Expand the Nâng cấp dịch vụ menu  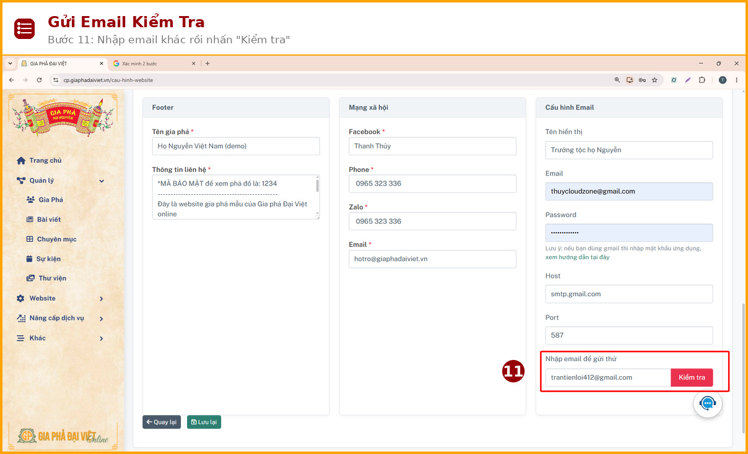(61, 319)
